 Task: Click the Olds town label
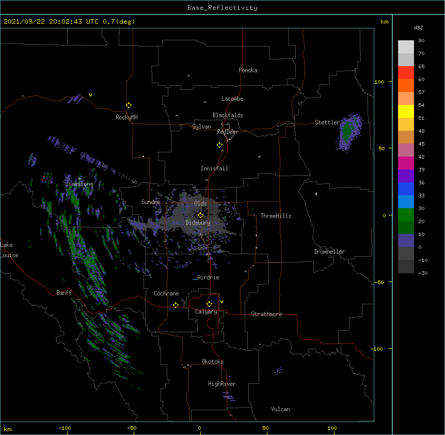[x=200, y=204]
